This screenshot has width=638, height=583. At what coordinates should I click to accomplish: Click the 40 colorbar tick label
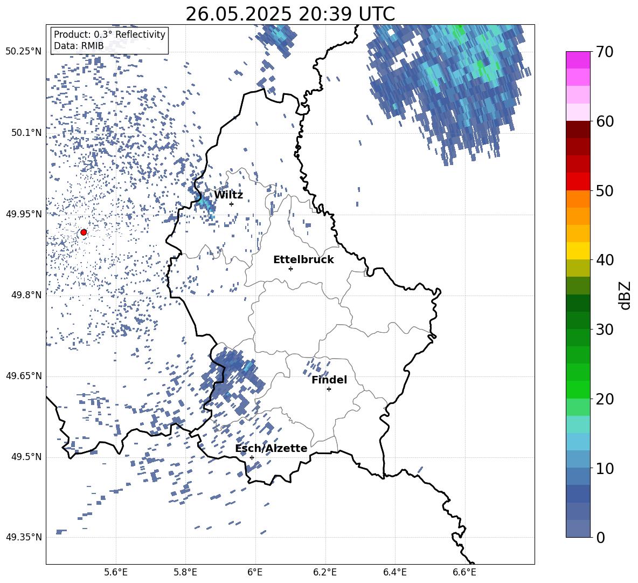coord(605,260)
